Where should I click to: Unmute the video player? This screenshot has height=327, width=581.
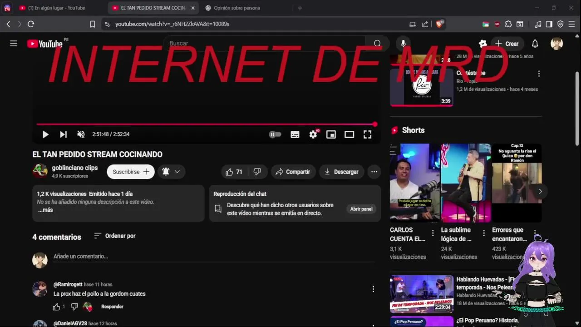[81, 134]
